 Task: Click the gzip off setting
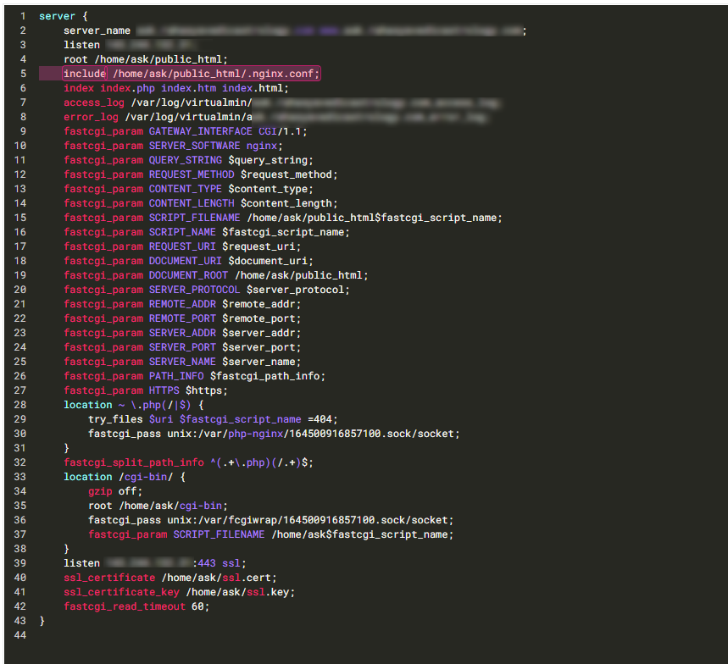tap(115, 491)
